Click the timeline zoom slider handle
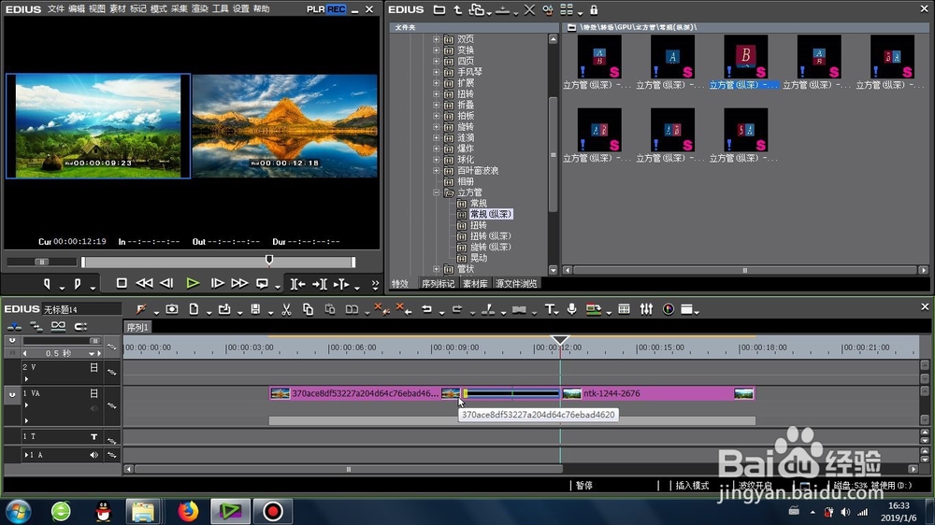The image size is (935, 525). pos(94,341)
